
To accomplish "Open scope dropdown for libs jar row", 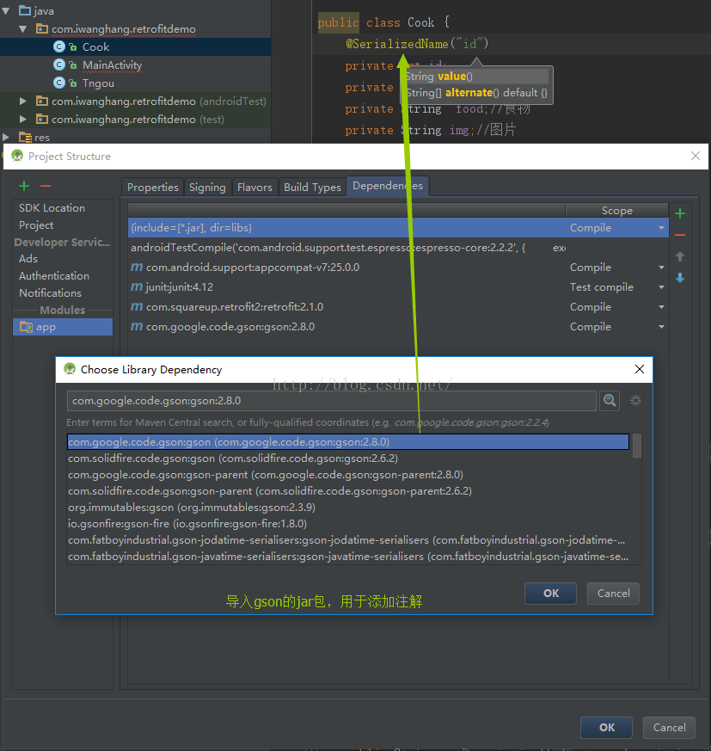I will coord(661,228).
